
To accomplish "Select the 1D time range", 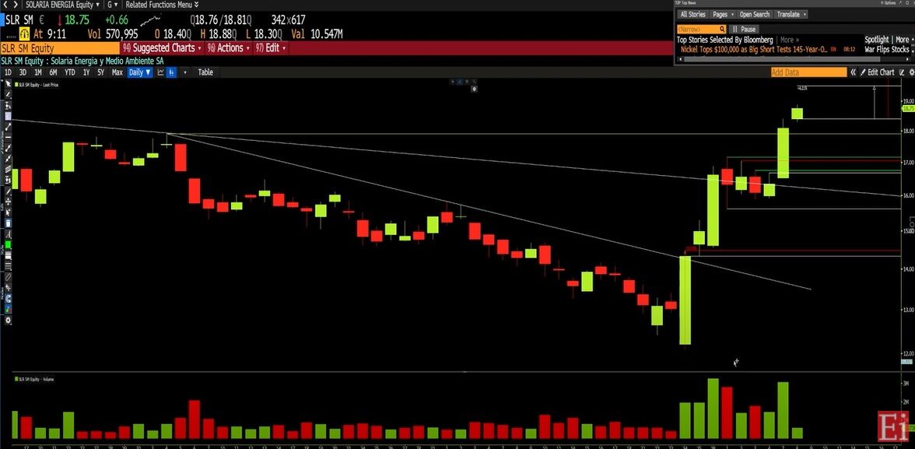I will tap(8, 72).
